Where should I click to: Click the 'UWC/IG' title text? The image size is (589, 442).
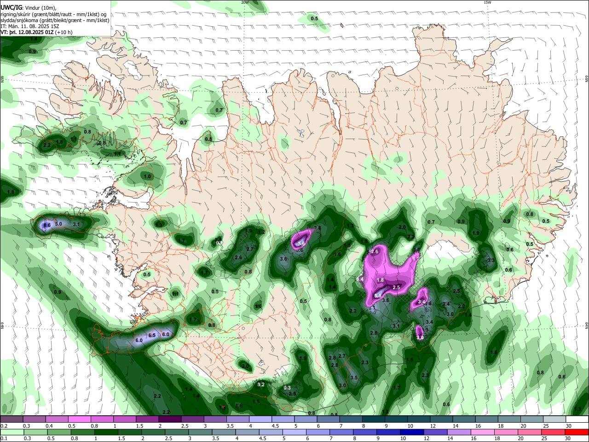click(x=11, y=8)
